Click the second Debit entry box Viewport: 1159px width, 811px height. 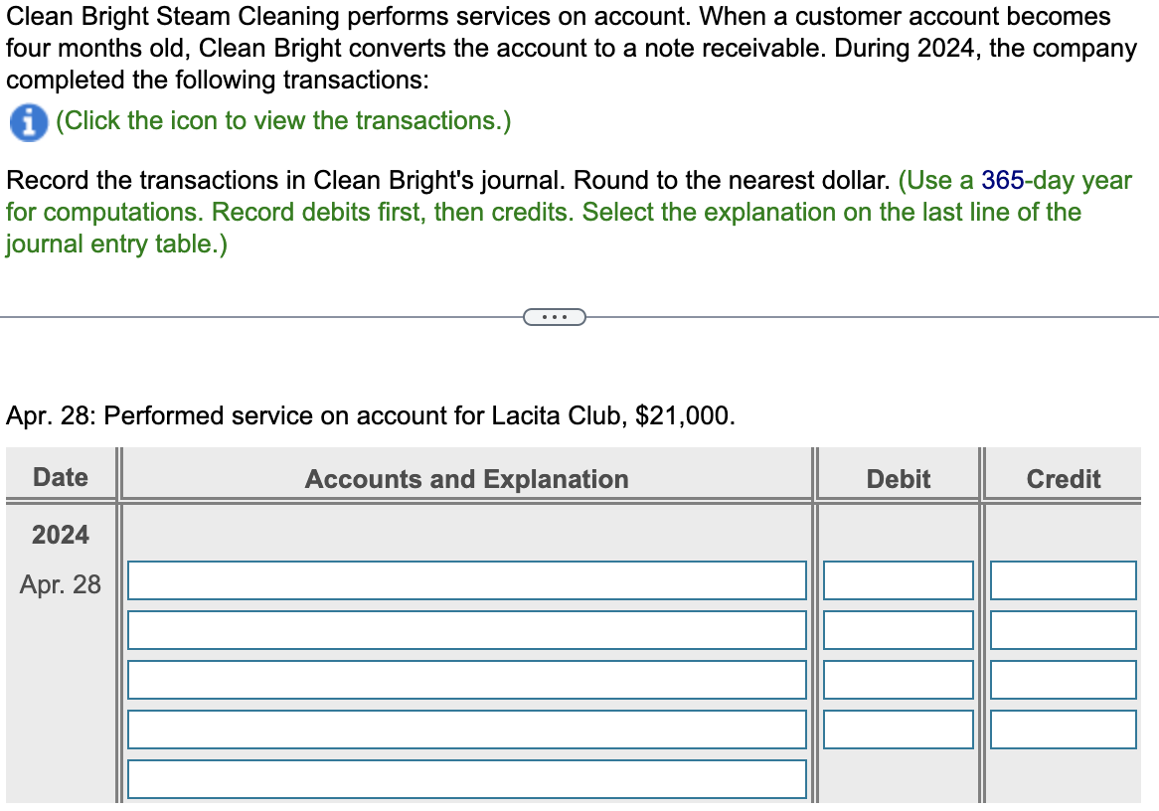point(898,630)
